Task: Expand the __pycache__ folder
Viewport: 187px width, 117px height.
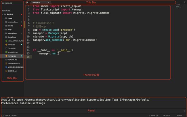Action: 4,22
